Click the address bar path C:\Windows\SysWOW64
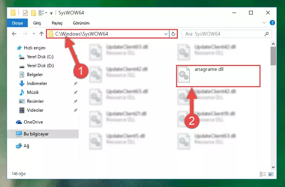The width and height of the screenshot is (285, 187). click(x=82, y=34)
